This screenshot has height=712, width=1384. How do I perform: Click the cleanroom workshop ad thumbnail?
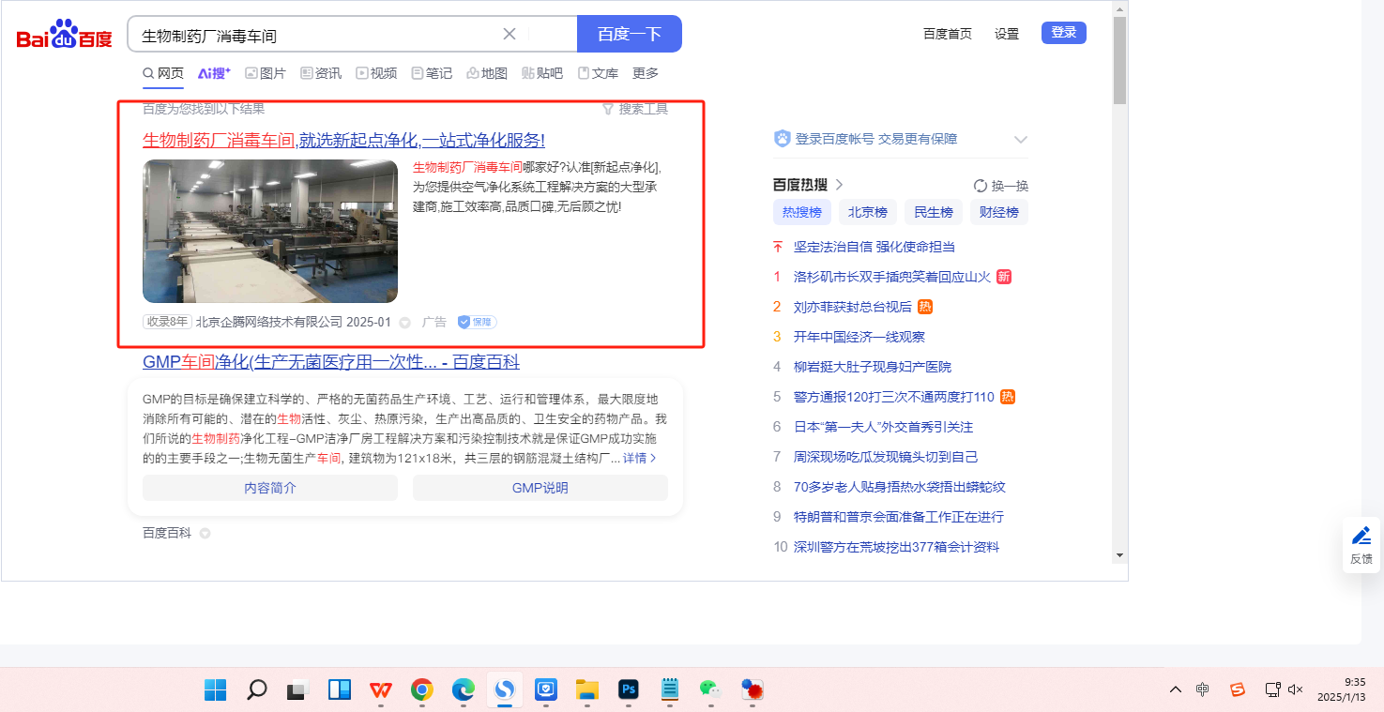point(270,231)
